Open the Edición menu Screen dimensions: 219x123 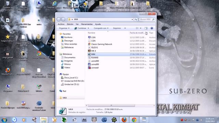point(70,24)
